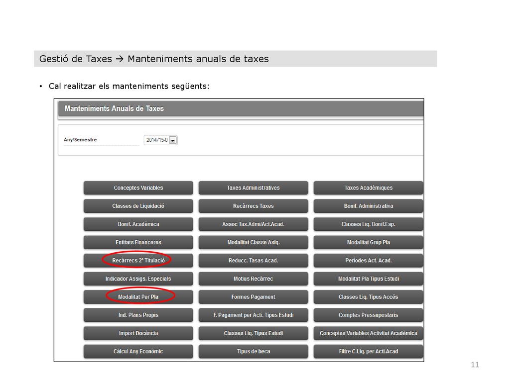Screen dimensions: 510x382
Task: Click the Modalitat Per Pla button
Action: 138,297
